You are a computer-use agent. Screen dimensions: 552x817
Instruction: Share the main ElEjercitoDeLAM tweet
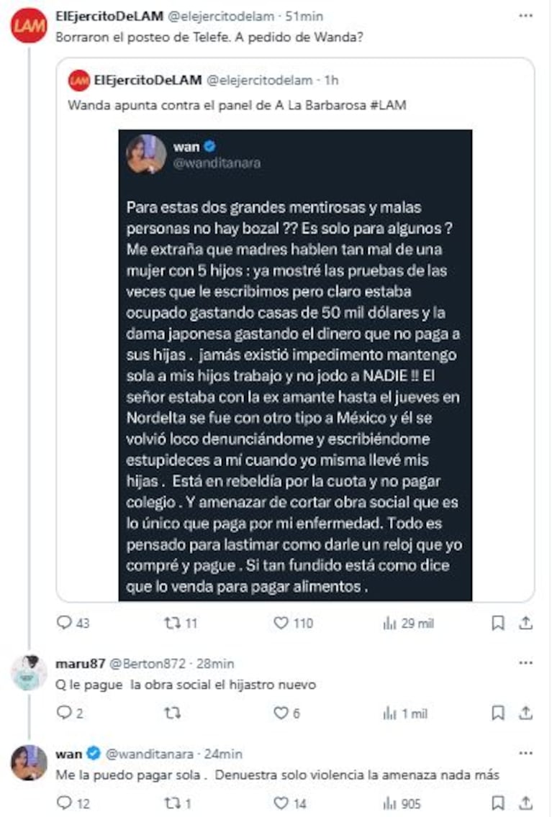click(526, 623)
